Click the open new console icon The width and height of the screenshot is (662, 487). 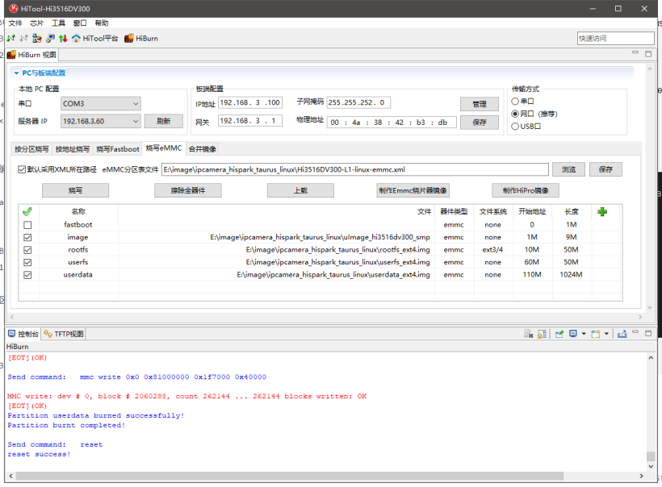[x=595, y=334]
